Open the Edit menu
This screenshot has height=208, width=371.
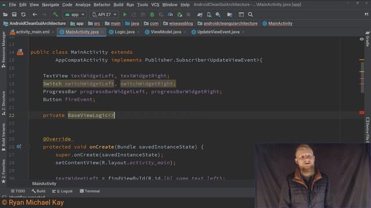[23, 5]
